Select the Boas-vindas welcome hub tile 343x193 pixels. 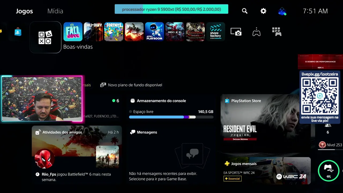pyautogui.click(x=45, y=37)
